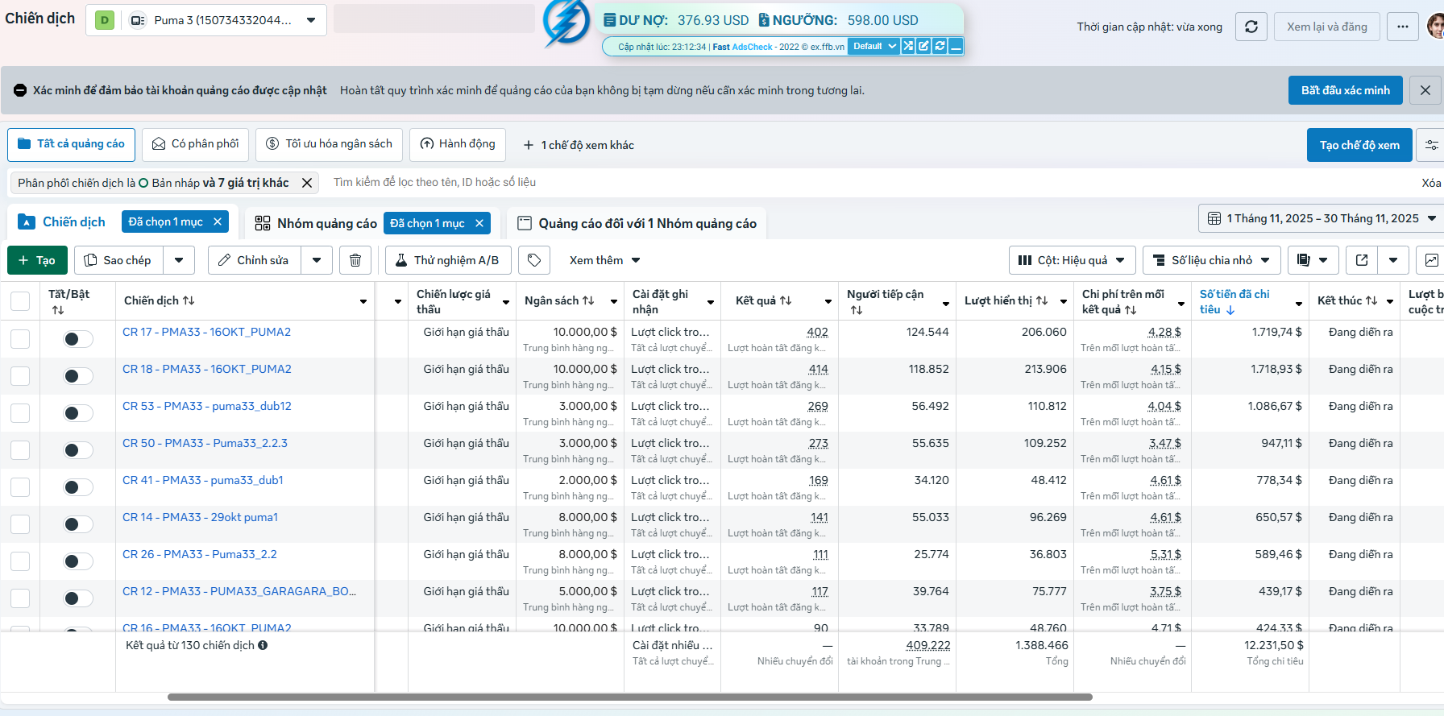Click the search and filter input field
1444x716 pixels.
[870, 183]
